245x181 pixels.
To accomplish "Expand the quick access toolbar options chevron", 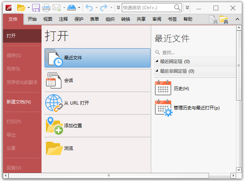I will click(118, 7).
